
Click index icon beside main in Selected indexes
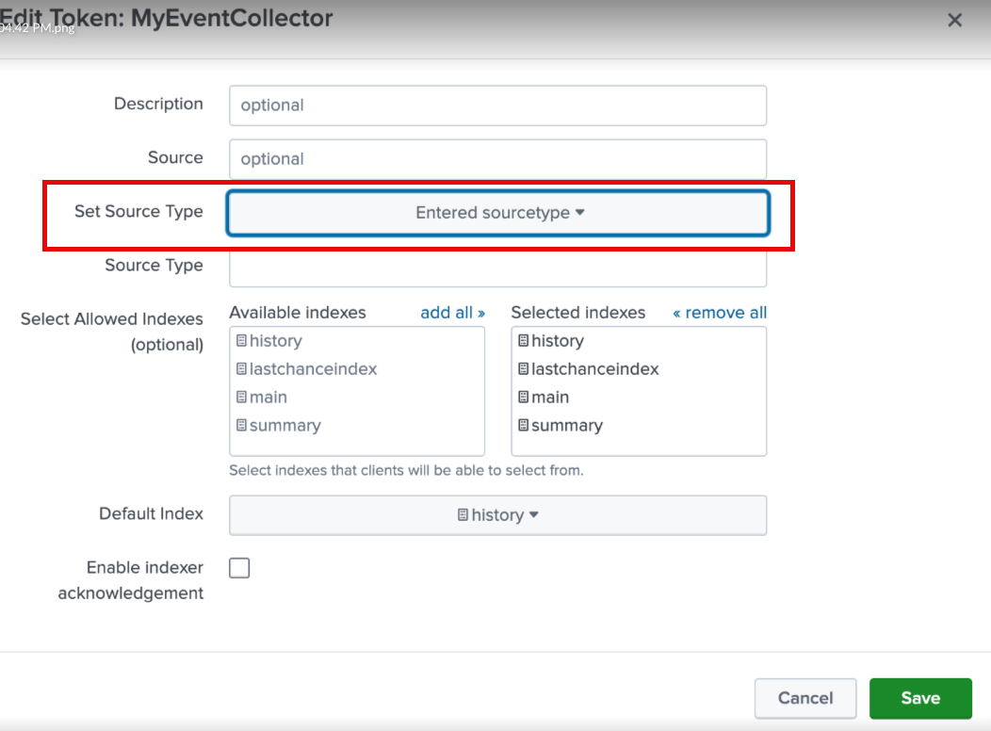[524, 398]
